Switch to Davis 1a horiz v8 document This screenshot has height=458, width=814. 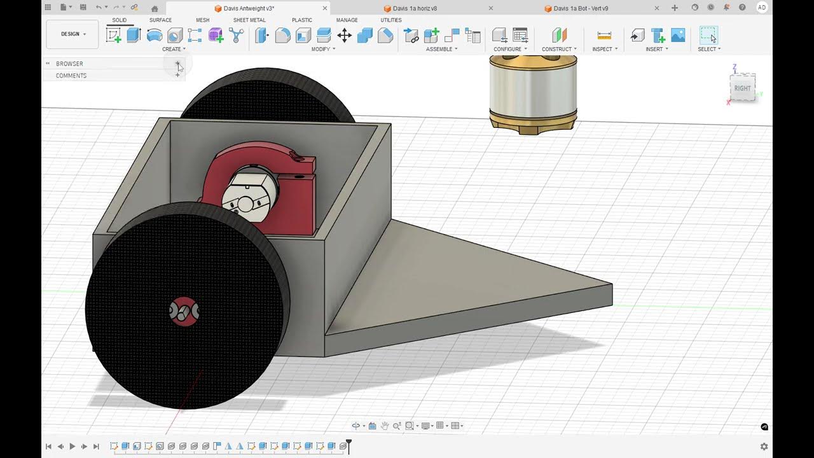click(x=410, y=8)
